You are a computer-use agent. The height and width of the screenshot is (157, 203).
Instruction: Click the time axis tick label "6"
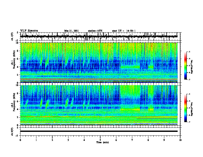[x=116, y=140]
